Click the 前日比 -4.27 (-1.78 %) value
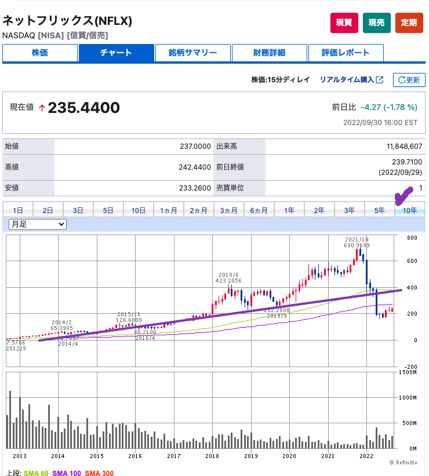The height and width of the screenshot is (476, 429). (x=389, y=107)
